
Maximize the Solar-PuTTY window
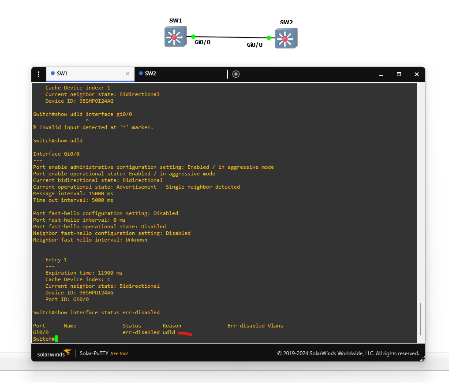[399, 74]
